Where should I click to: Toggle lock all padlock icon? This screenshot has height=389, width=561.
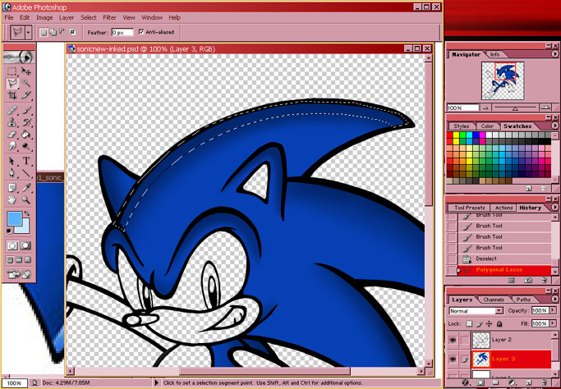click(x=499, y=324)
